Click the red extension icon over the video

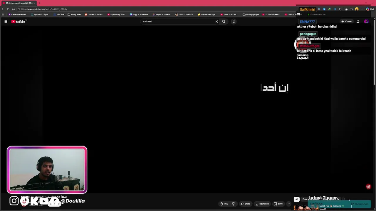pyautogui.click(x=368, y=186)
